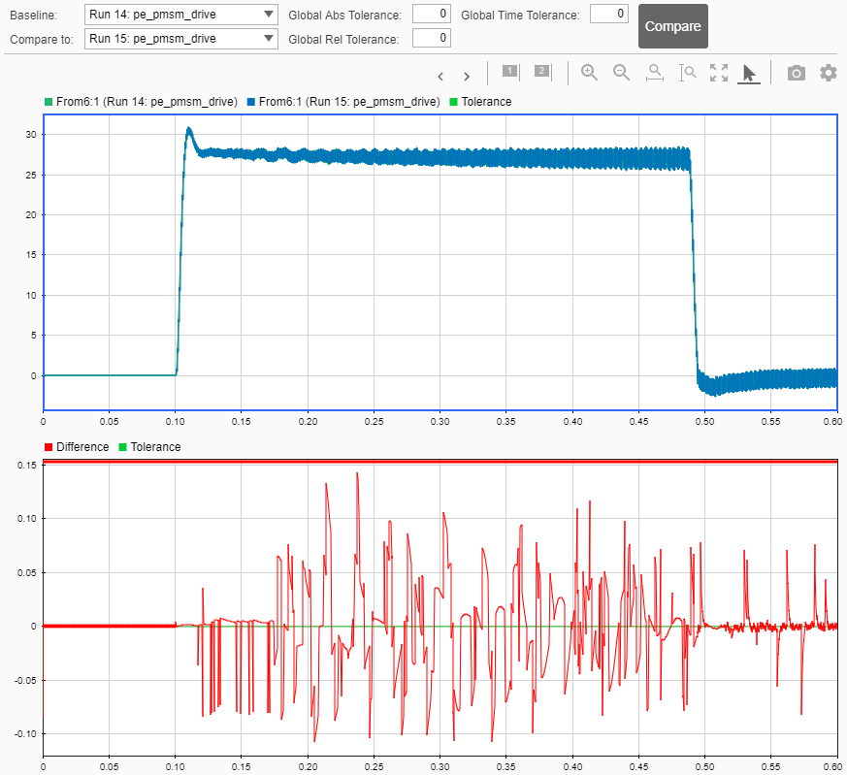Click the Run 15 legend color swatch
847x775 pixels.
tap(251, 102)
